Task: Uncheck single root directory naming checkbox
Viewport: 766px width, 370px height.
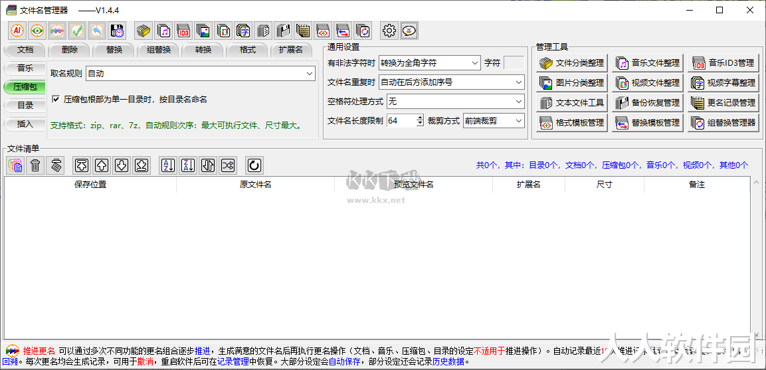Action: point(56,100)
